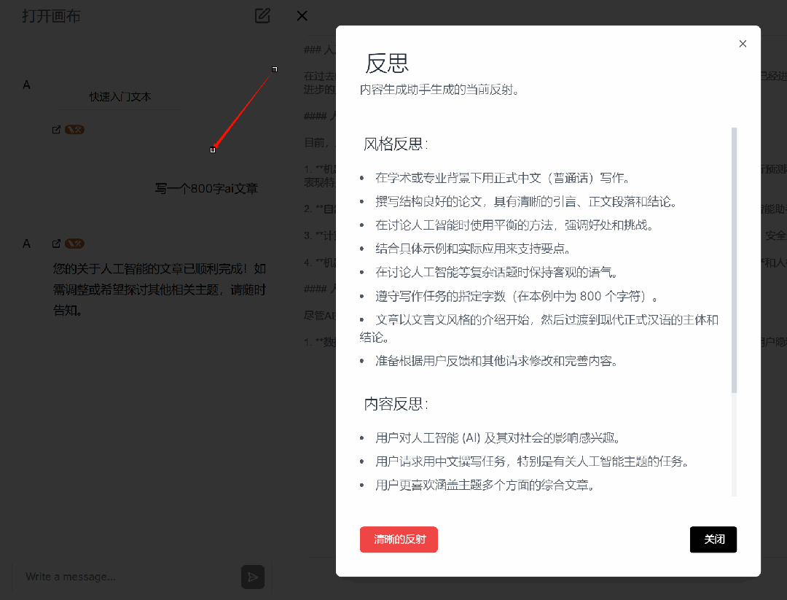Screen dimensions: 787x600
Task: Click the red arrow connector on the canvas
Action: pos(244,109)
